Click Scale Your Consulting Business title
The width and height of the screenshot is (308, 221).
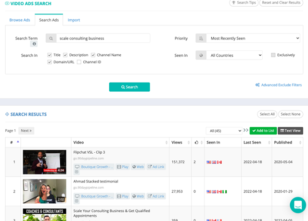pyautogui.click(x=112, y=213)
